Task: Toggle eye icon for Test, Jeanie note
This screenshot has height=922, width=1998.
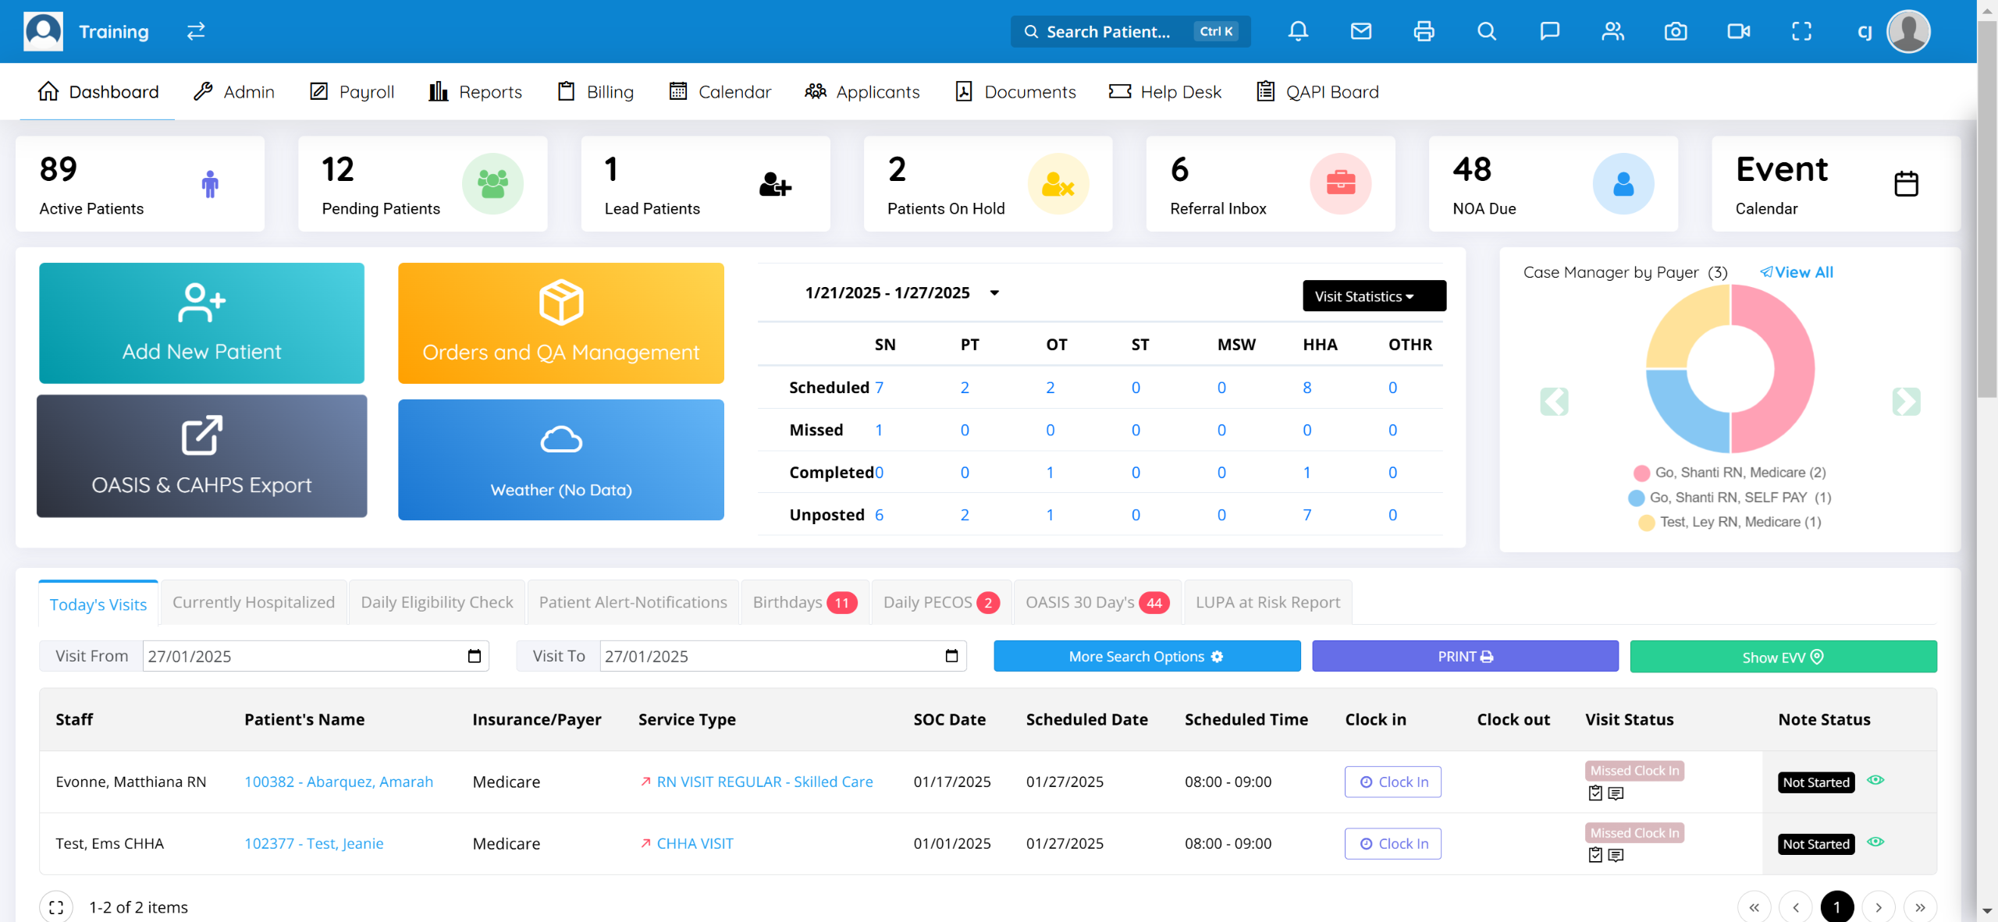Action: (x=1875, y=842)
